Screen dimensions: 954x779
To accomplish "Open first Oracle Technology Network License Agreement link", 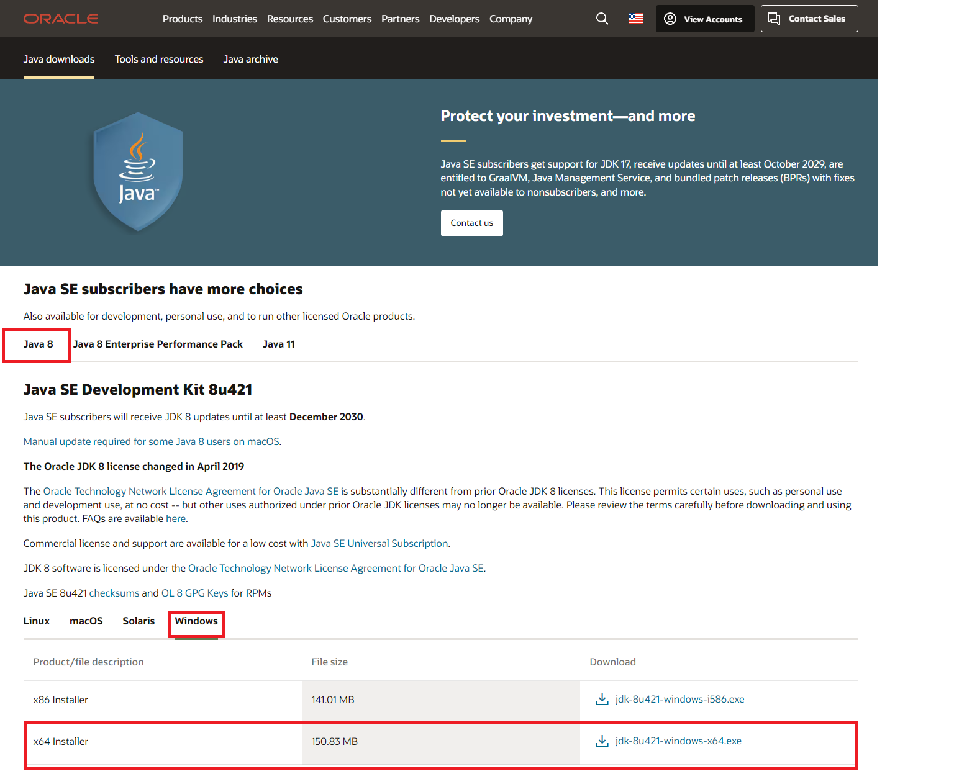I will [191, 492].
